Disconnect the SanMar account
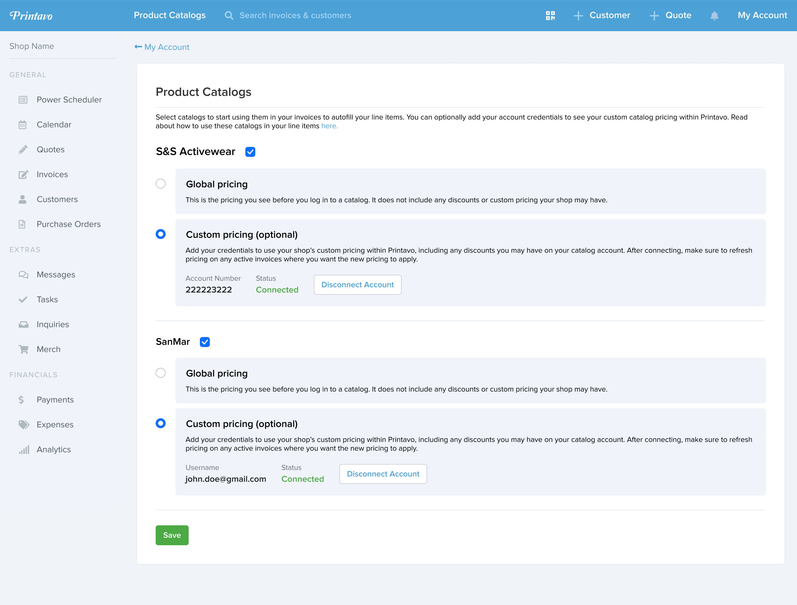This screenshot has width=797, height=605. click(383, 474)
